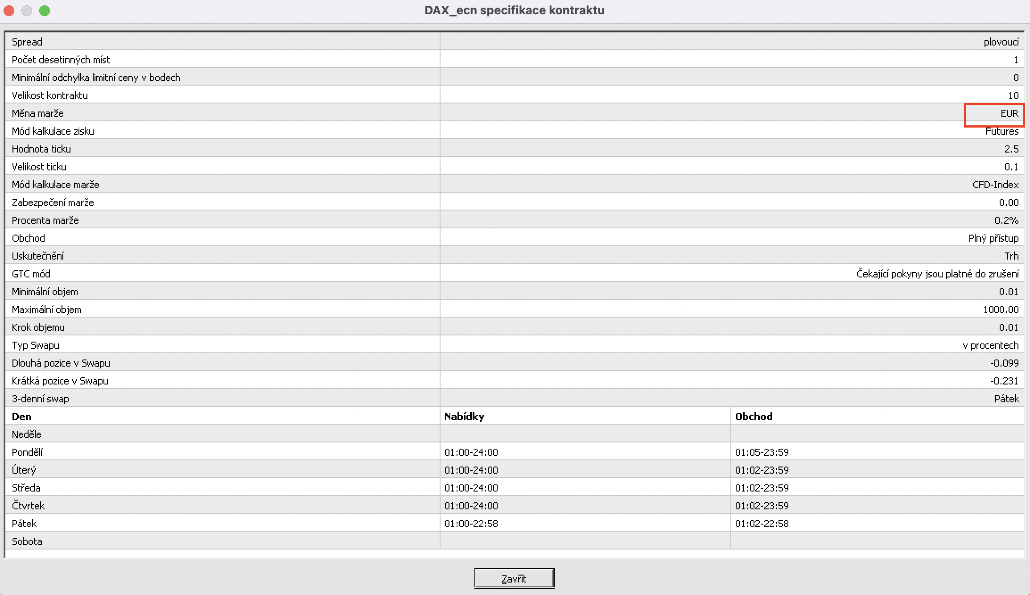
Task: Click the Pondělí day label
Action: tap(27, 452)
